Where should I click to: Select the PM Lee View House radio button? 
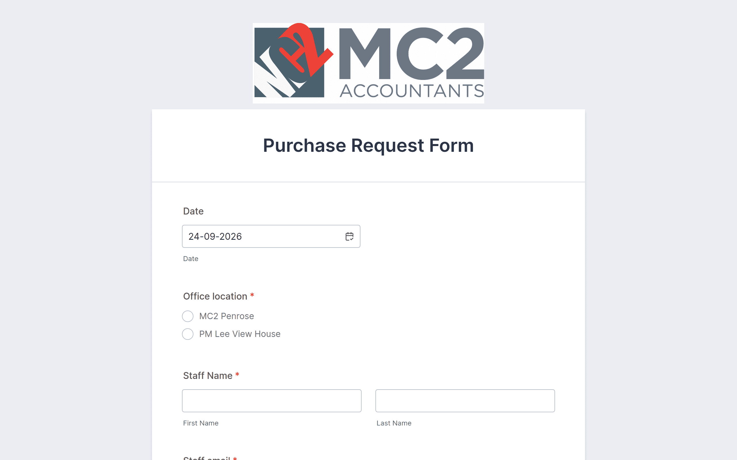pos(188,334)
